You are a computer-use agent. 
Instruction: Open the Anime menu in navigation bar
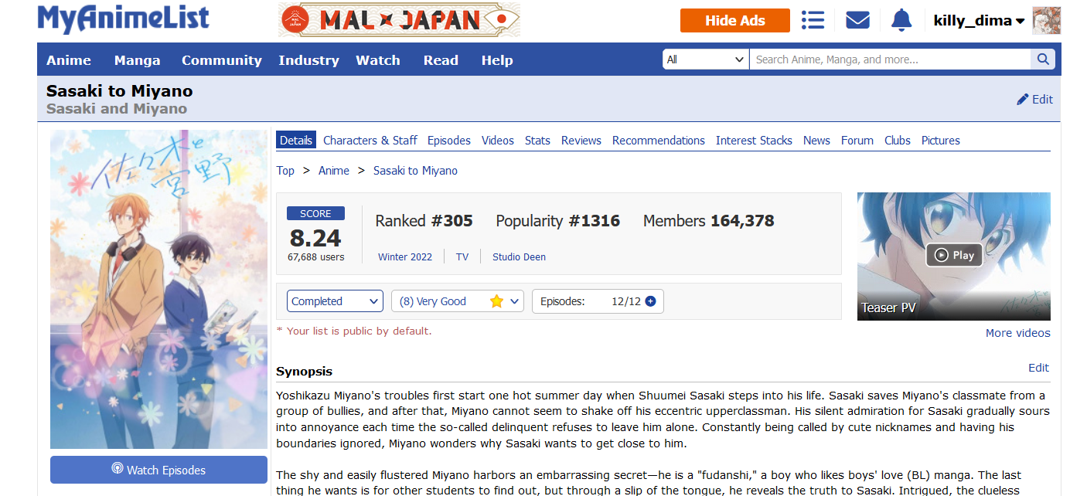(x=69, y=60)
